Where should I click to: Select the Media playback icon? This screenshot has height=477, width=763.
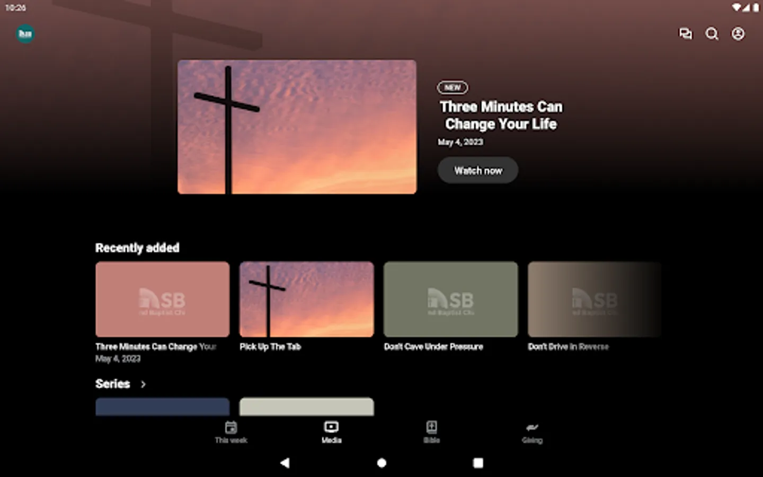coord(331,426)
